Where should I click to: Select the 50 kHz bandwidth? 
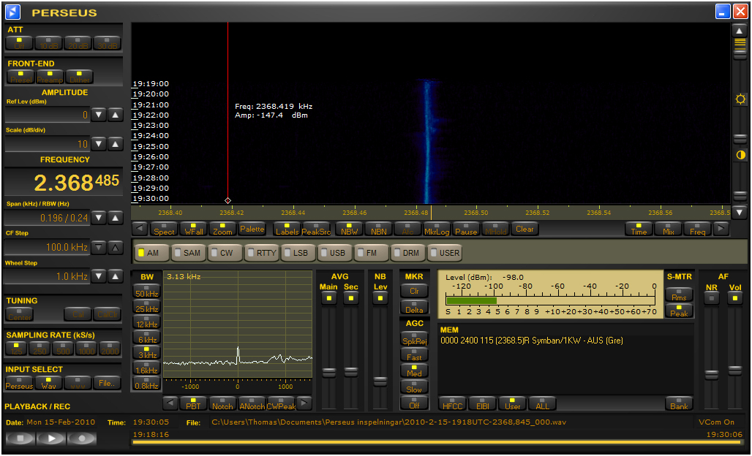point(147,292)
